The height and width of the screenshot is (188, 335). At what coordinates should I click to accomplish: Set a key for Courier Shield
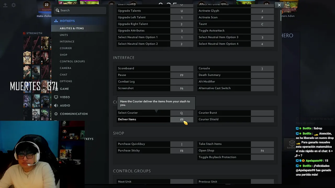[262, 119]
